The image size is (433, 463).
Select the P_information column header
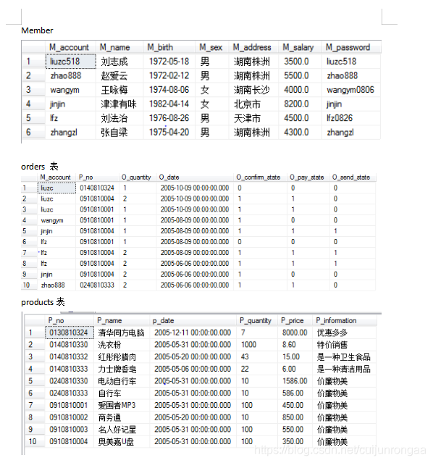coord(336,320)
